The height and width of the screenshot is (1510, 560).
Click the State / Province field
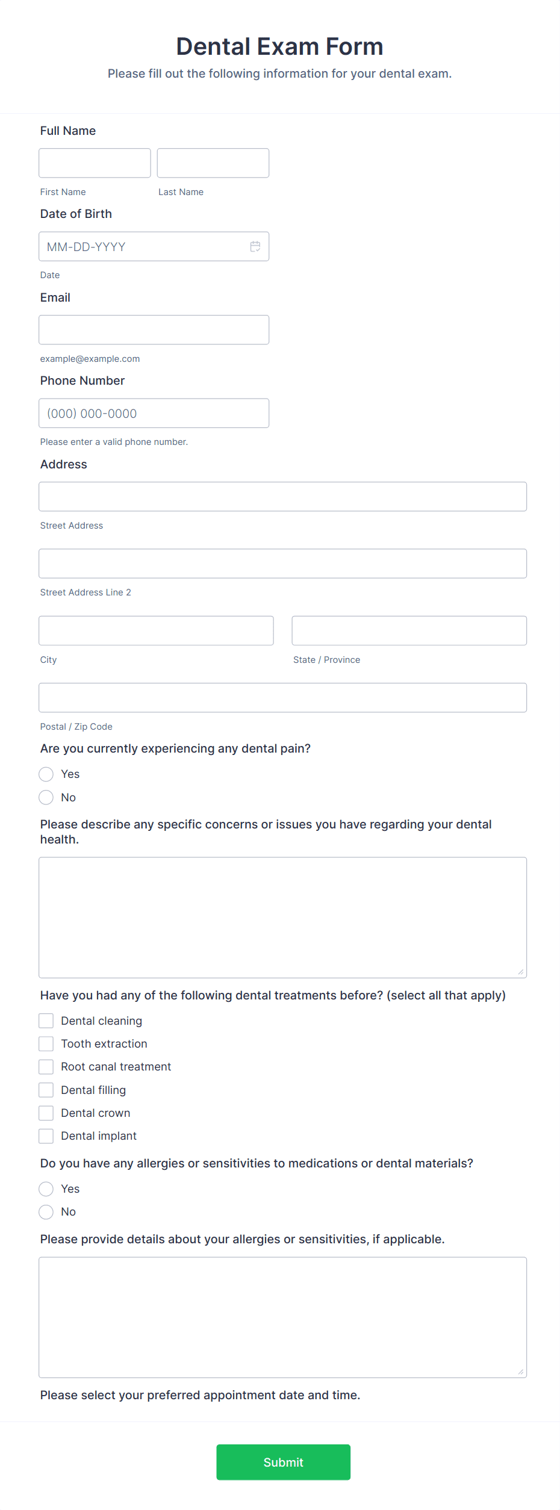[x=409, y=630]
